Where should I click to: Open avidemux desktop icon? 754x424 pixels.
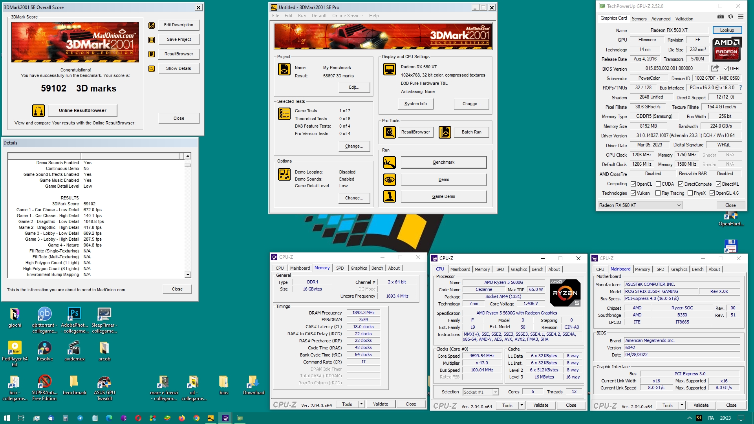74,351
